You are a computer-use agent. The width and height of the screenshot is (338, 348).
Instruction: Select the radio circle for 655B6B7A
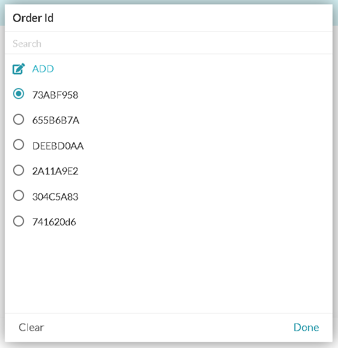(x=19, y=119)
